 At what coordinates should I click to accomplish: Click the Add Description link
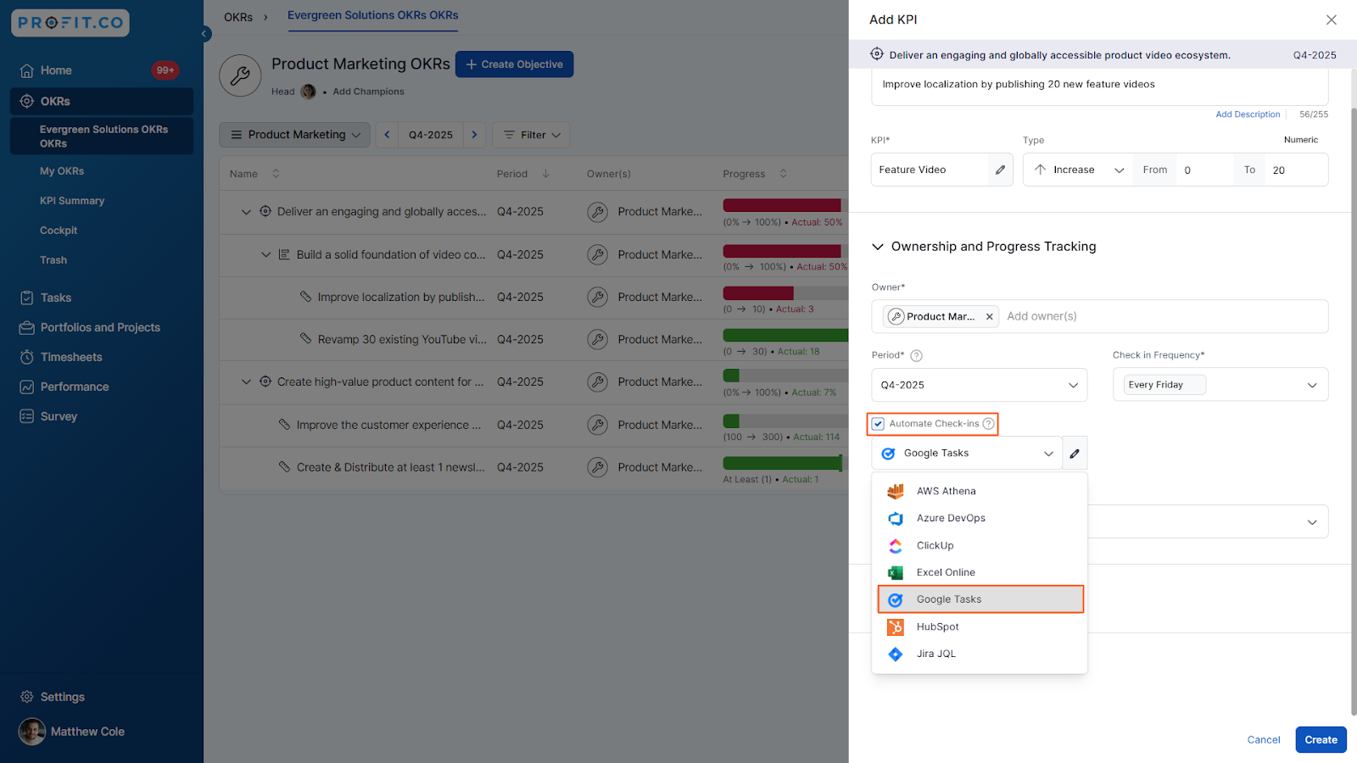(1248, 114)
